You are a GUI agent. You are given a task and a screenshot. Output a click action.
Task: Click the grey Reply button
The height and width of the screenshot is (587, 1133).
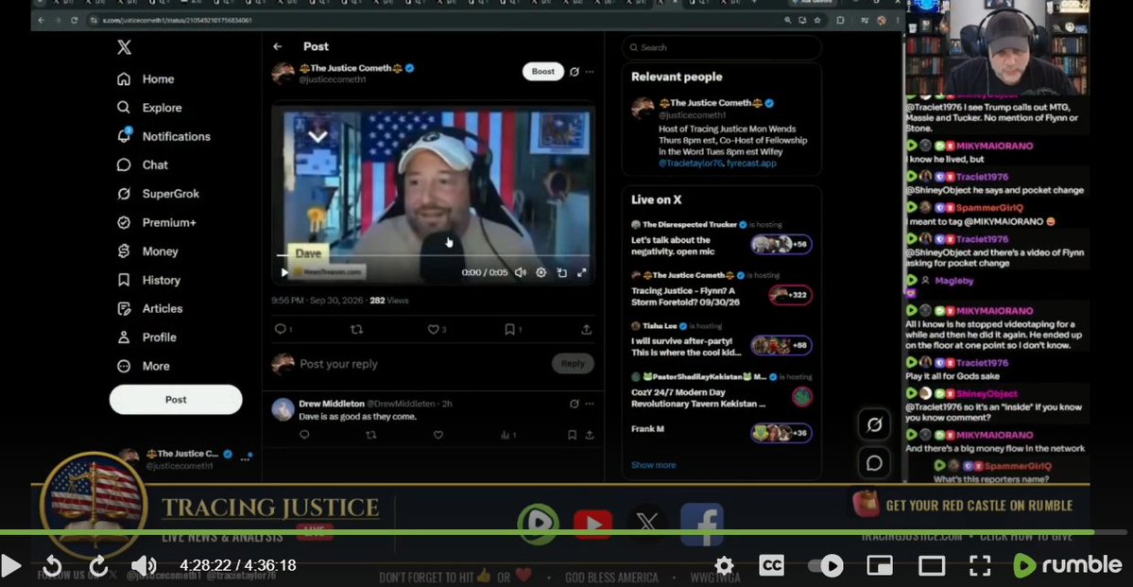click(573, 364)
